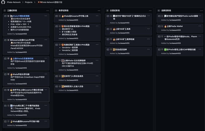
Task: Open the GitHub home logo
Action: pyautogui.click(x=3, y=2)
